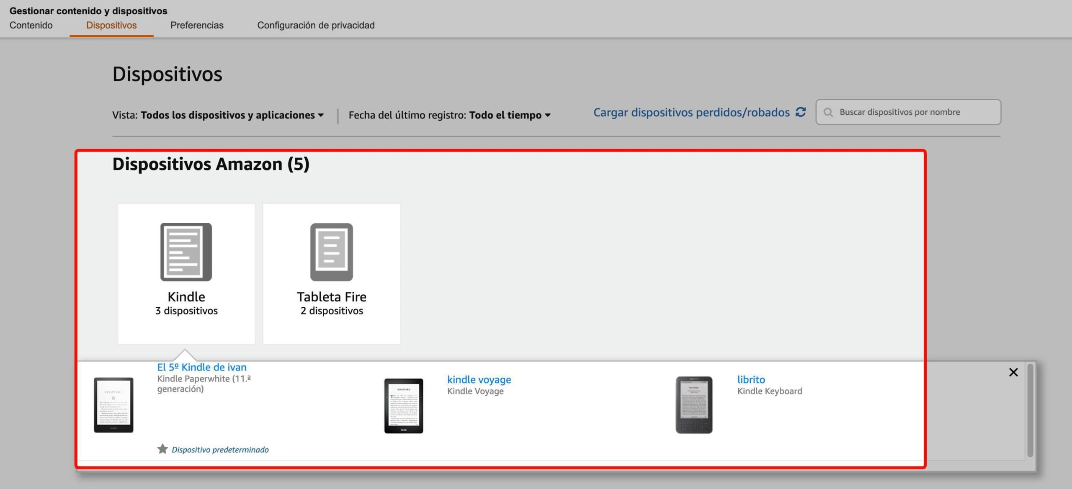This screenshot has width=1072, height=489.
Task: Click Cargar dispositivos perdidos/robados link
Action: (691, 112)
